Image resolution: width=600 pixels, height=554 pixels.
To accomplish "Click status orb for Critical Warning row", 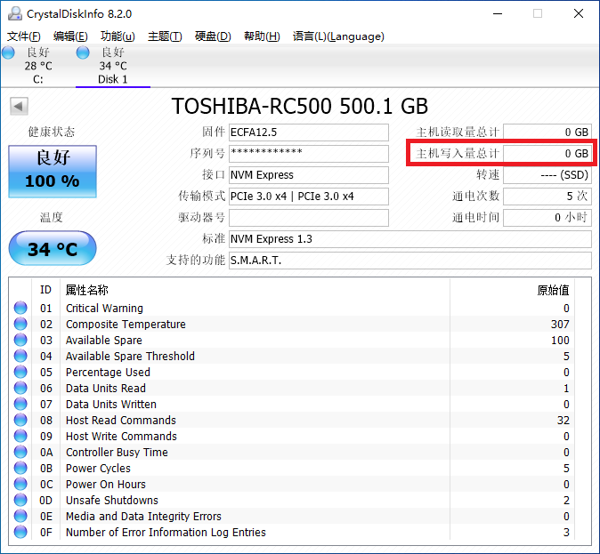I will click(20, 308).
